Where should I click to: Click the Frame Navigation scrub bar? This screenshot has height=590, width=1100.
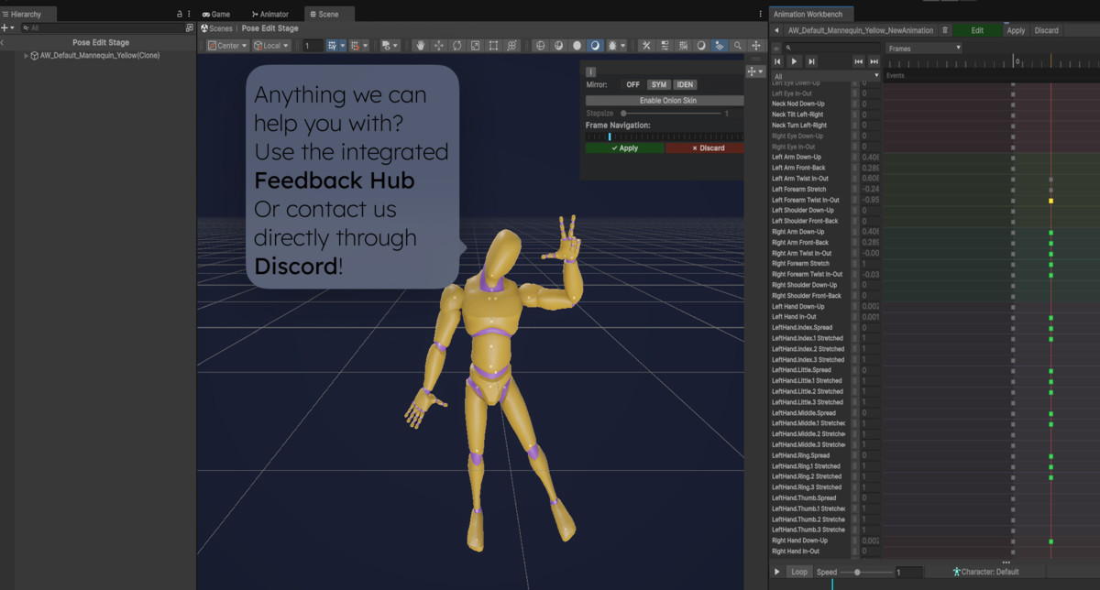(665, 137)
